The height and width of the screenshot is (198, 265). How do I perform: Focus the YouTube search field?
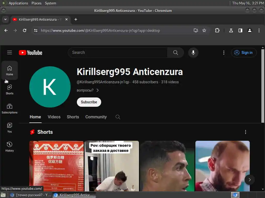[x=118, y=53]
